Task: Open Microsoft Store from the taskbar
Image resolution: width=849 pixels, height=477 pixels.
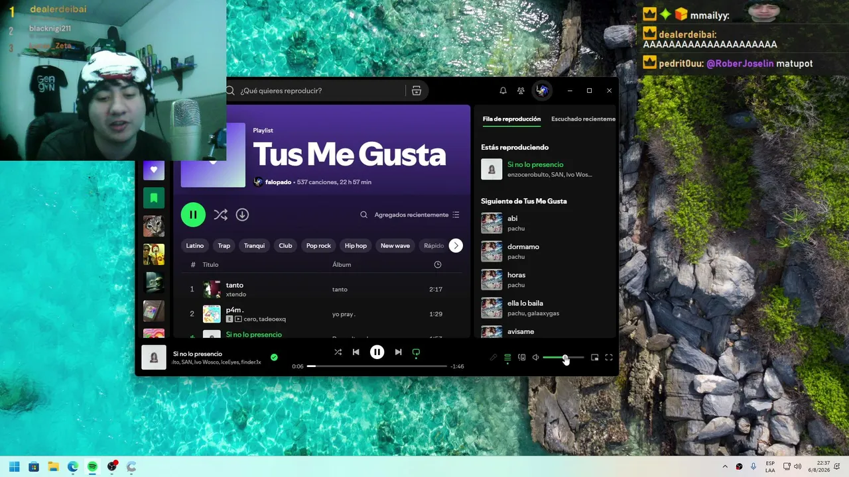Action: click(x=34, y=467)
